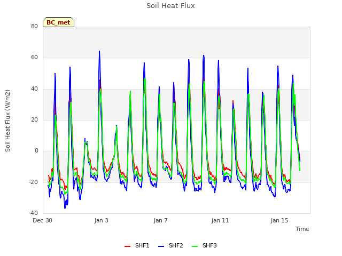342x256 pixels.
Task: Click the blue SHF2 legend color marker
Action: [161, 246]
